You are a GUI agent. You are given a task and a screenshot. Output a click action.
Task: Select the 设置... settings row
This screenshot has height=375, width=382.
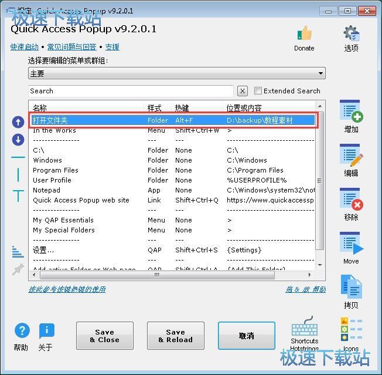(x=173, y=251)
